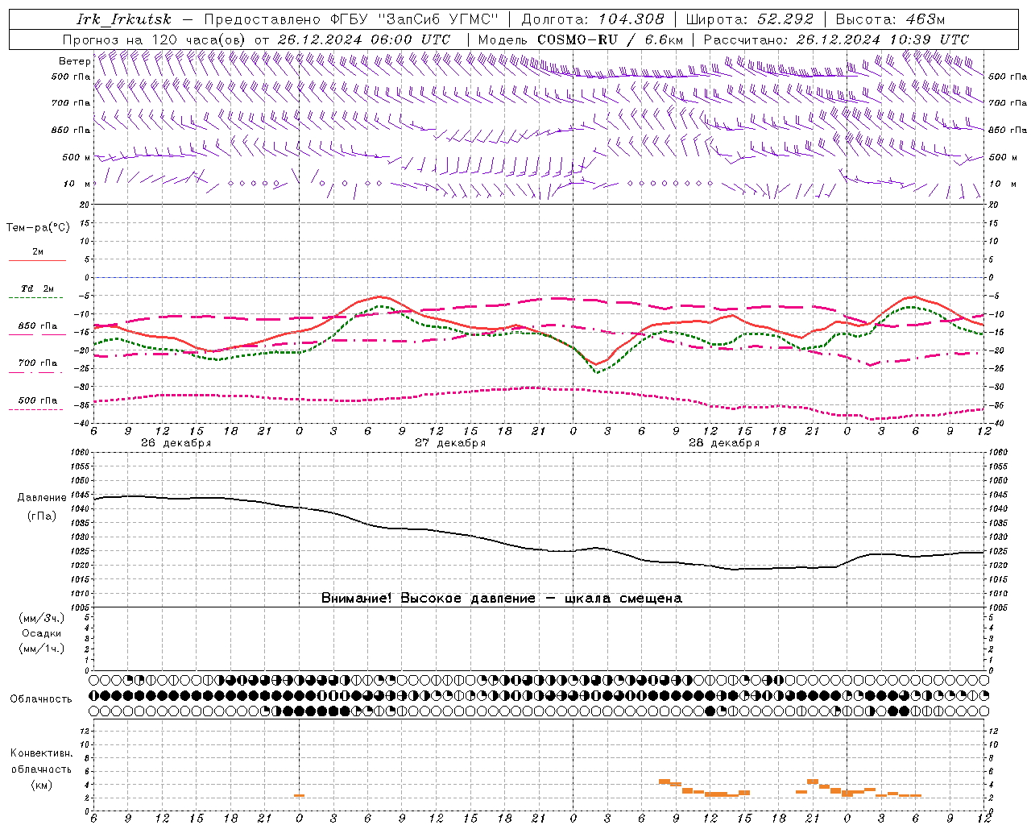Click the isolated orange convective bar at 27 December midnight
This screenshot has width=1031, height=825.
tap(299, 796)
